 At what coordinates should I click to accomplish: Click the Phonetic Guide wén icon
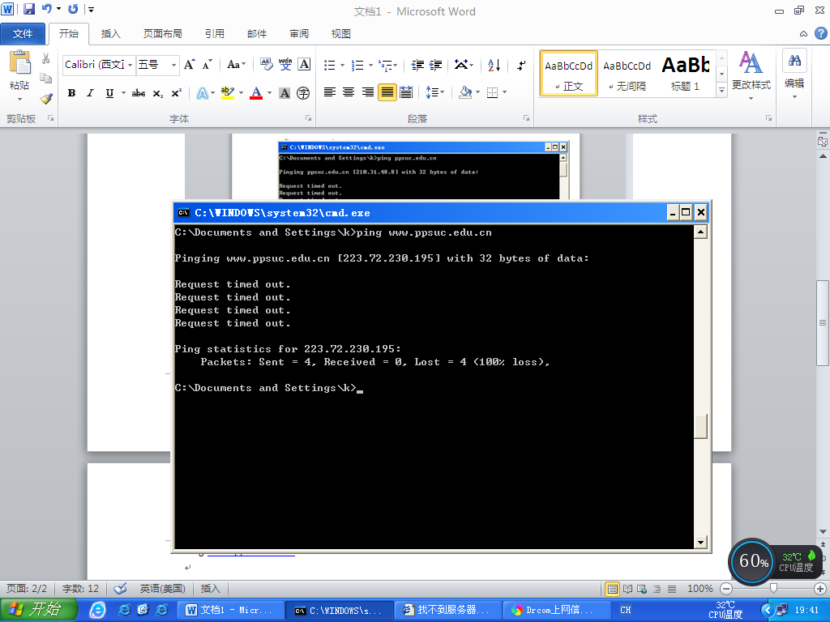(285, 65)
